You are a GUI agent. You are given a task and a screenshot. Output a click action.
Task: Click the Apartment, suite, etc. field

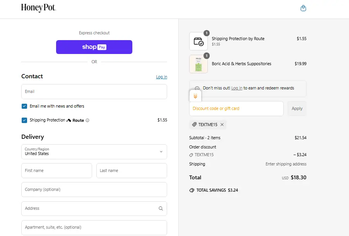(94, 228)
